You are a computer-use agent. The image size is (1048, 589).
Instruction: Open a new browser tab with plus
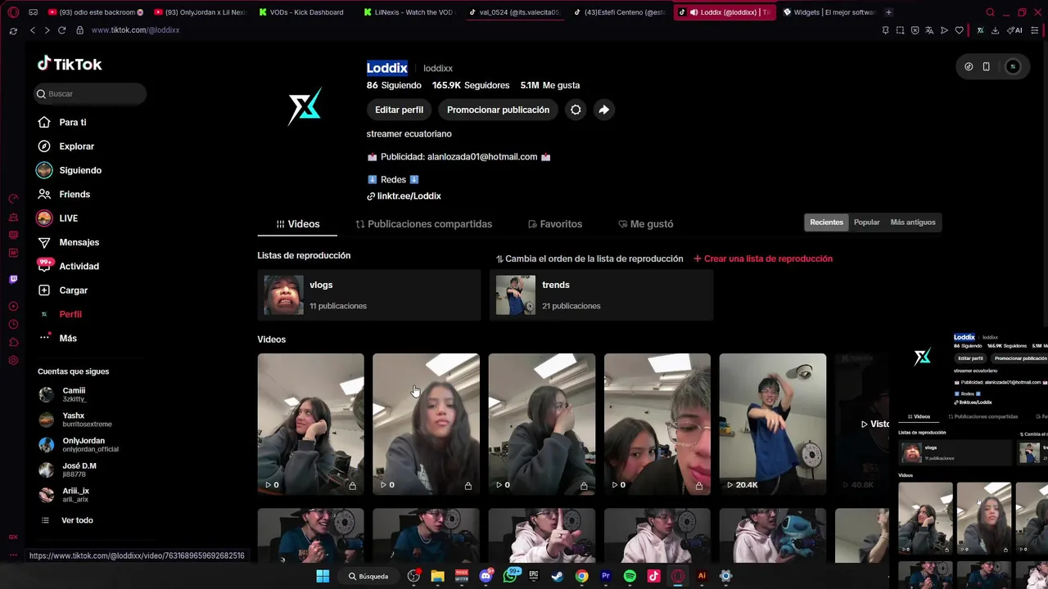tap(888, 12)
